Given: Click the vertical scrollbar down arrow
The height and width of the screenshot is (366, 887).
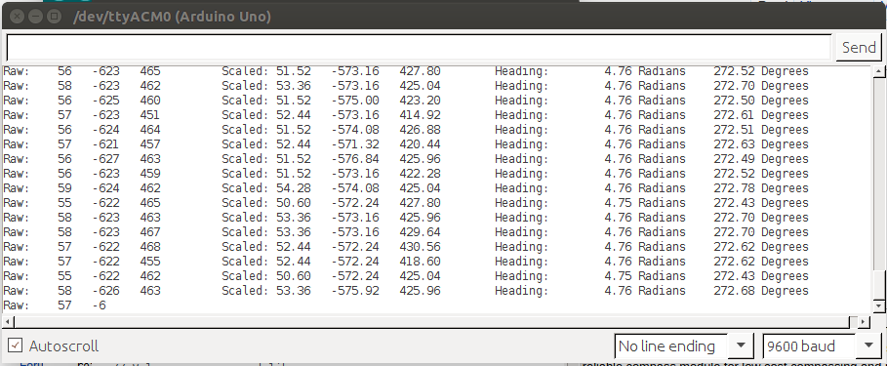Looking at the screenshot, I should [878, 306].
